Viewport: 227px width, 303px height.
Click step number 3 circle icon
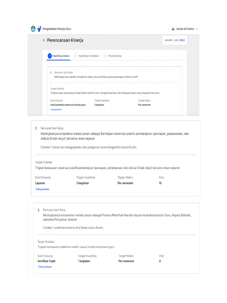click(105, 56)
